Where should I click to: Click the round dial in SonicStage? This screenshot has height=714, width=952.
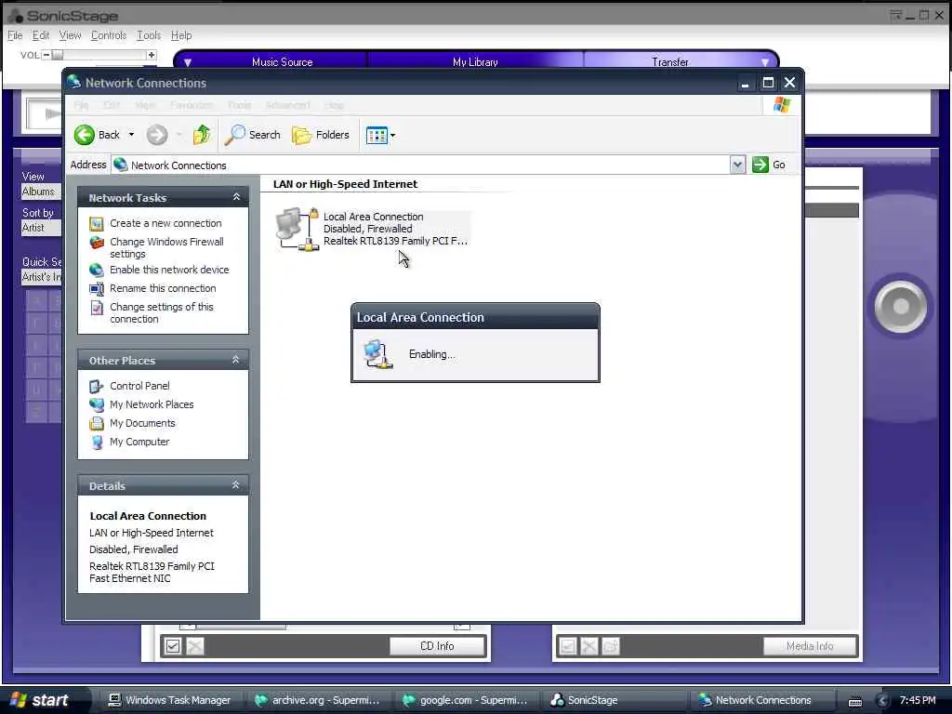[x=901, y=307]
